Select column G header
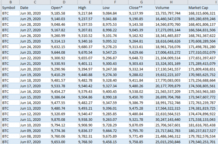This screenshot has height=144, width=218. click(141, 2)
